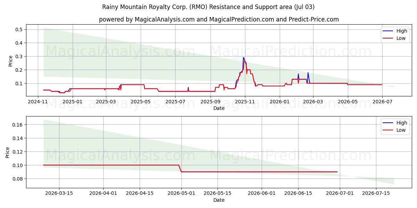Click the November 2025 price peak in top chart

(x=244, y=58)
